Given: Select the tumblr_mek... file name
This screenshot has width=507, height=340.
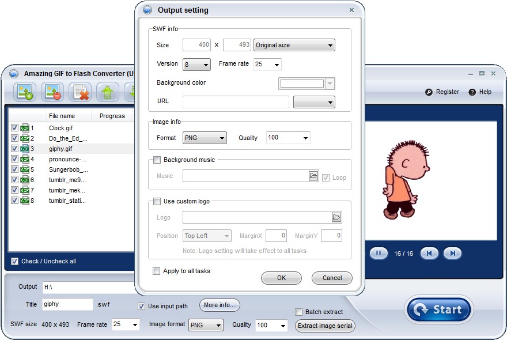Looking at the screenshot, I should 67,190.
